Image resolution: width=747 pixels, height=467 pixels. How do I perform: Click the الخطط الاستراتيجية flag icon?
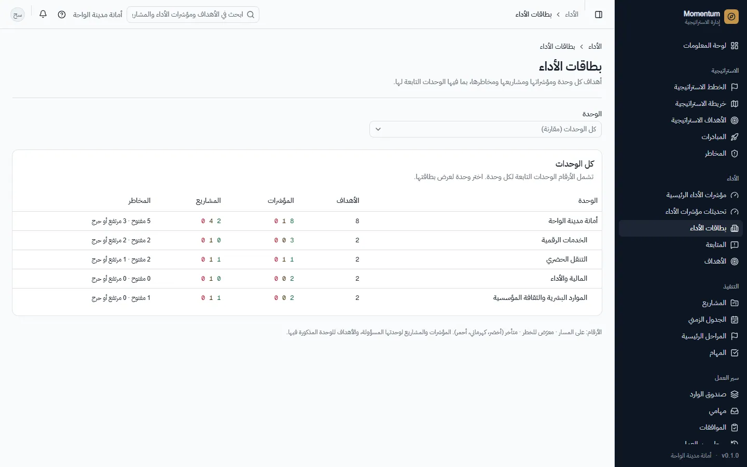735,87
